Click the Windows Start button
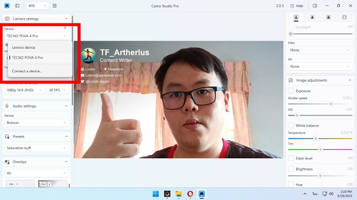Screen dimensions: 357x200 click(156, 193)
